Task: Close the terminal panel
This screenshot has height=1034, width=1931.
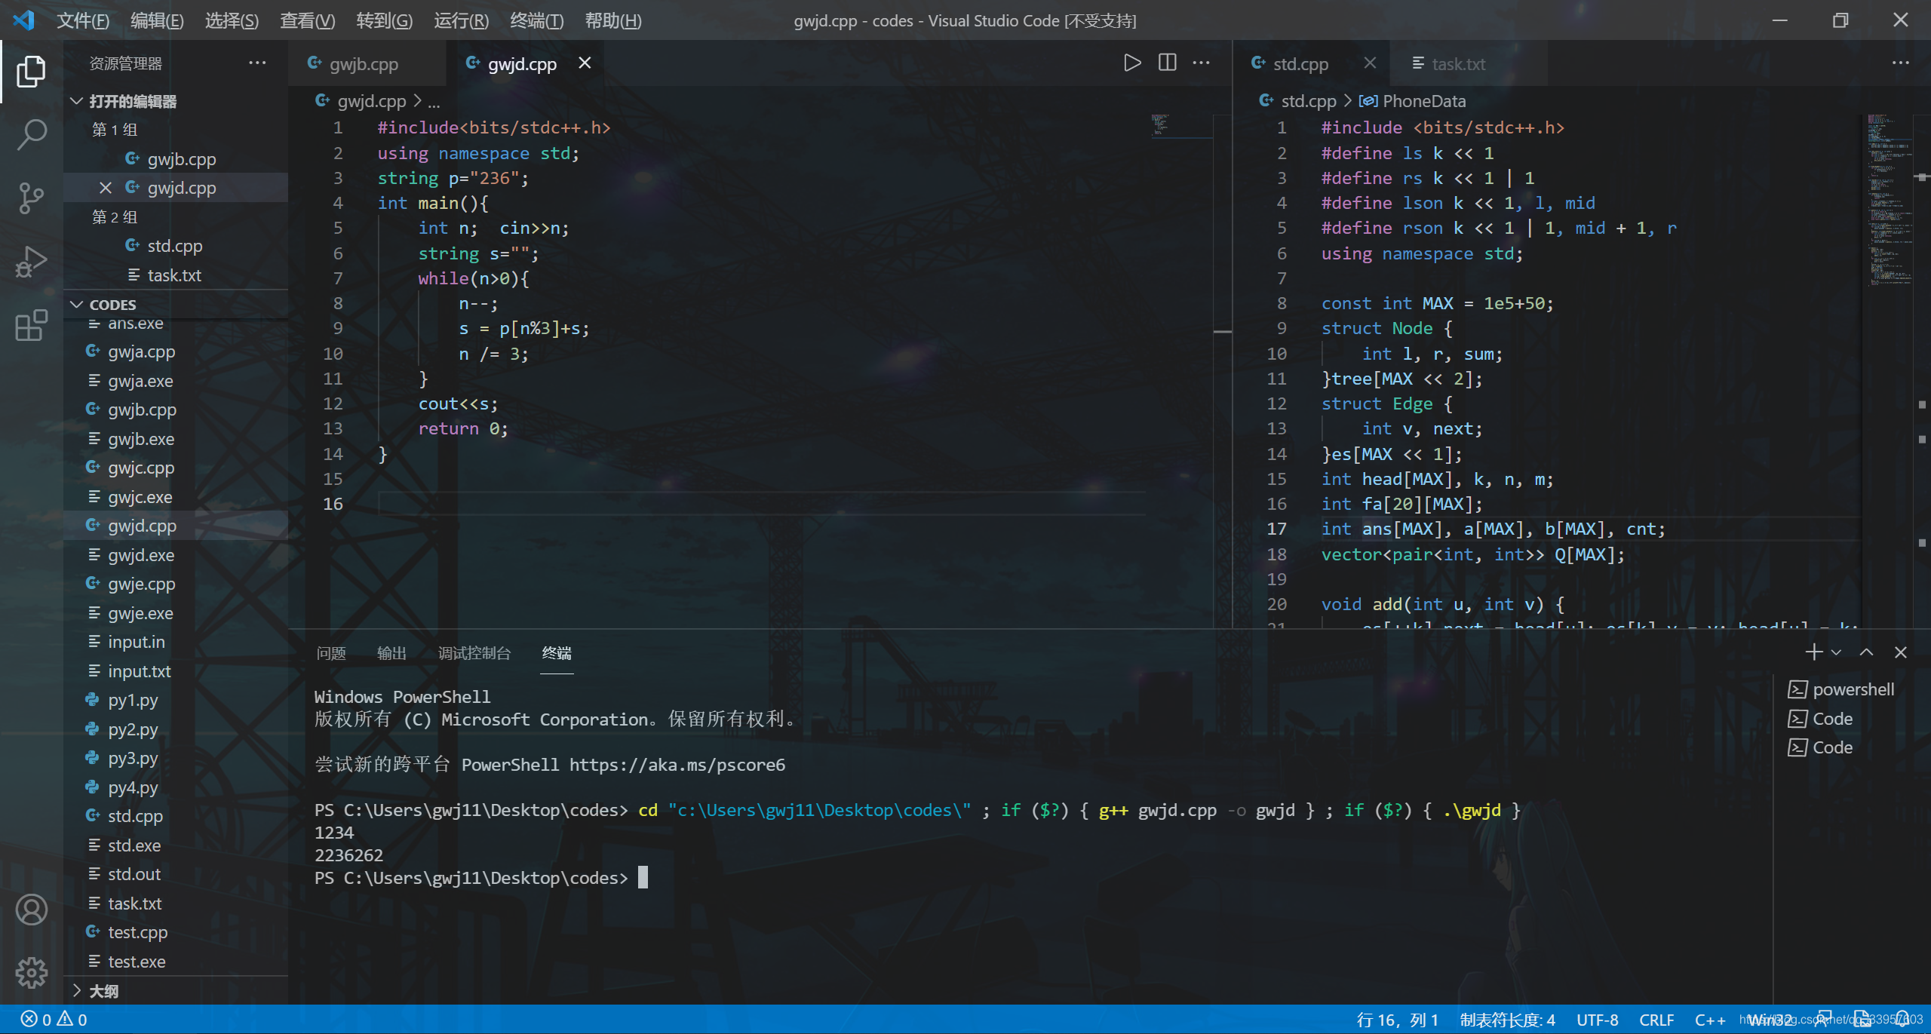Action: (x=1900, y=652)
